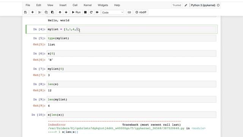The height and width of the screenshot is (137, 243).
Task: Insert a cell below with plus icon
Action: 32,12
